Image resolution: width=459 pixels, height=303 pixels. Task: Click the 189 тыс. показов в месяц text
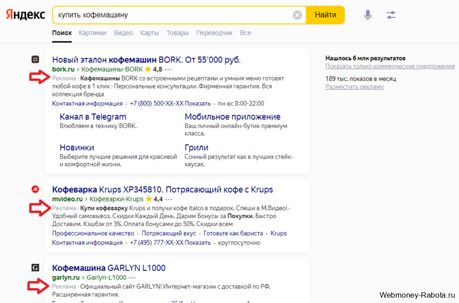tap(361, 79)
